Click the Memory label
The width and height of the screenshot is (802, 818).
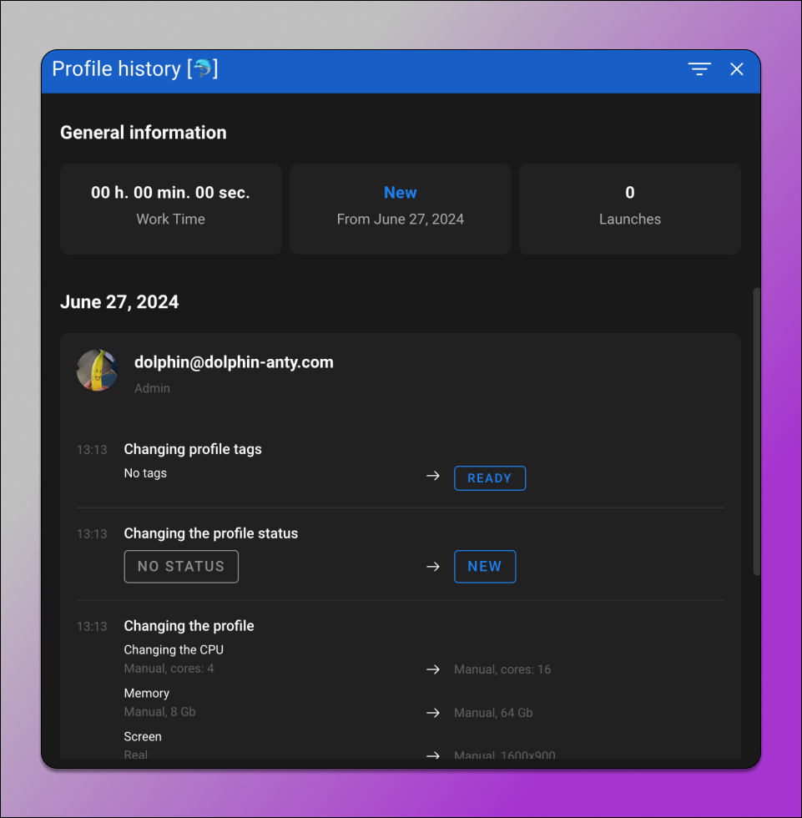click(147, 694)
